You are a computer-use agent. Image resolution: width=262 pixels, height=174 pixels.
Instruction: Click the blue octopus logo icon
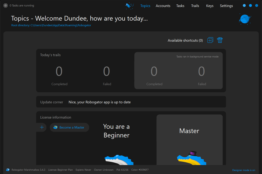click(x=129, y=6)
